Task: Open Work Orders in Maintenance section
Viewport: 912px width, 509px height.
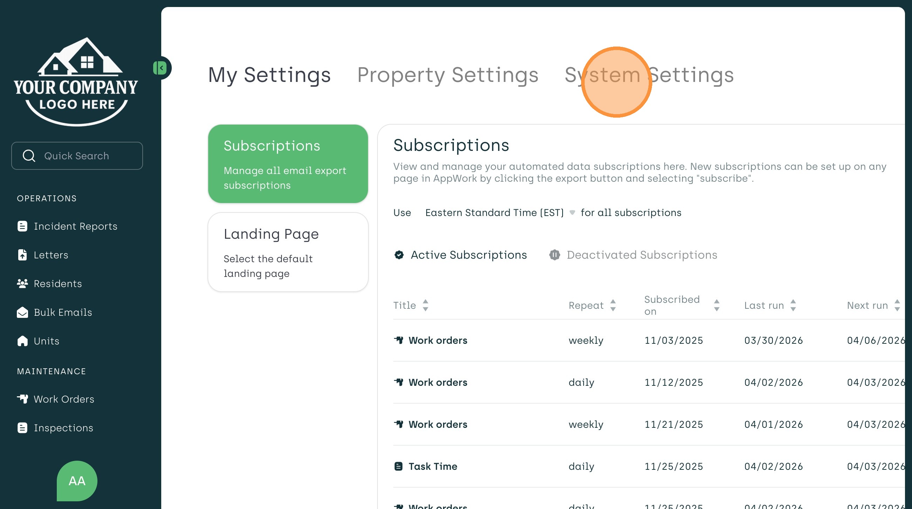Action: point(64,399)
